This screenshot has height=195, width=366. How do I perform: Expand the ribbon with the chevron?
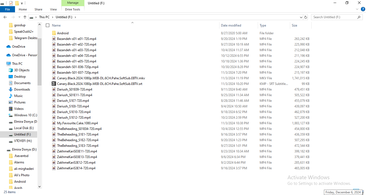pyautogui.click(x=357, y=9)
